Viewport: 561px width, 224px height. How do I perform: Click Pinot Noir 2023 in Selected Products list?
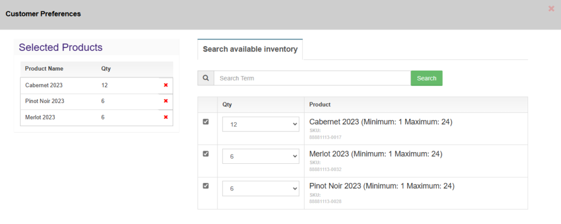[x=44, y=101]
